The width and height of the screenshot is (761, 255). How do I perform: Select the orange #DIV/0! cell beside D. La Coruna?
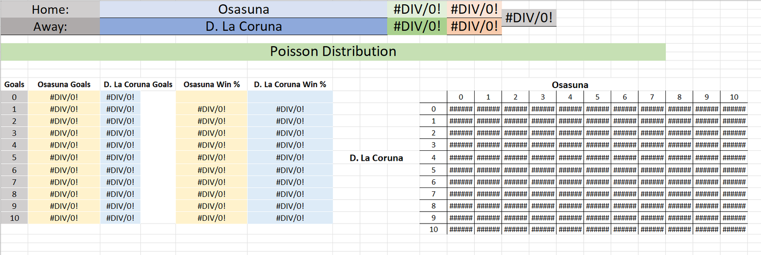coord(474,26)
